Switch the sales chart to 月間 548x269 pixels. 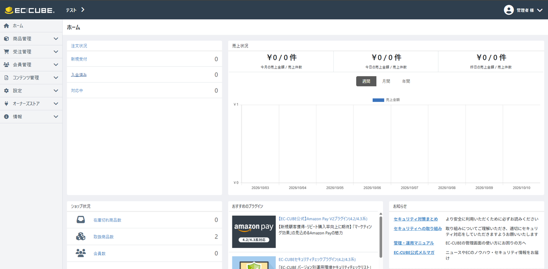pyautogui.click(x=386, y=81)
